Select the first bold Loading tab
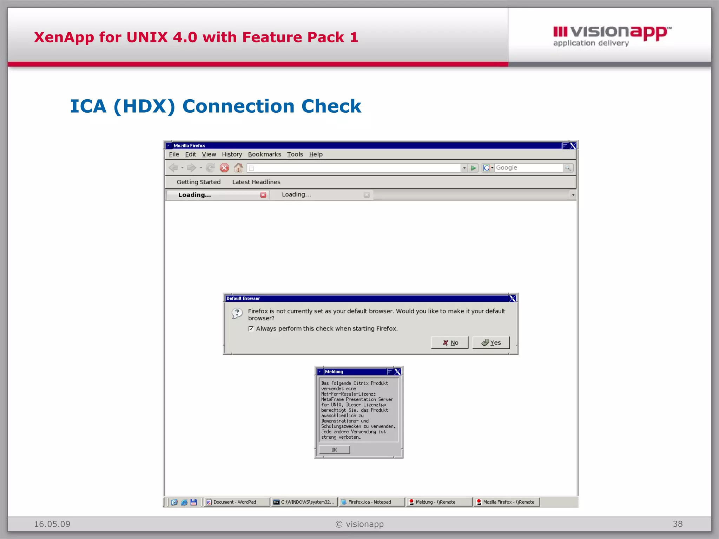Image resolution: width=719 pixels, height=539 pixels. (218, 195)
